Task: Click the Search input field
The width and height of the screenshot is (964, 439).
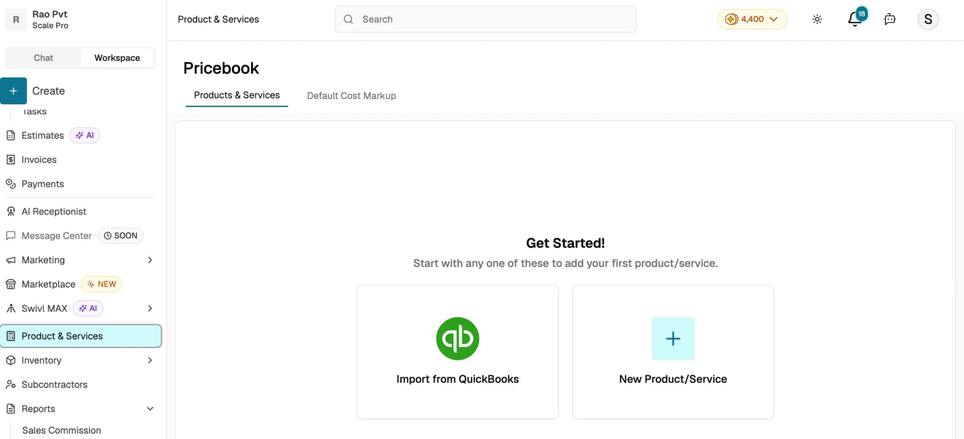Action: (x=486, y=19)
